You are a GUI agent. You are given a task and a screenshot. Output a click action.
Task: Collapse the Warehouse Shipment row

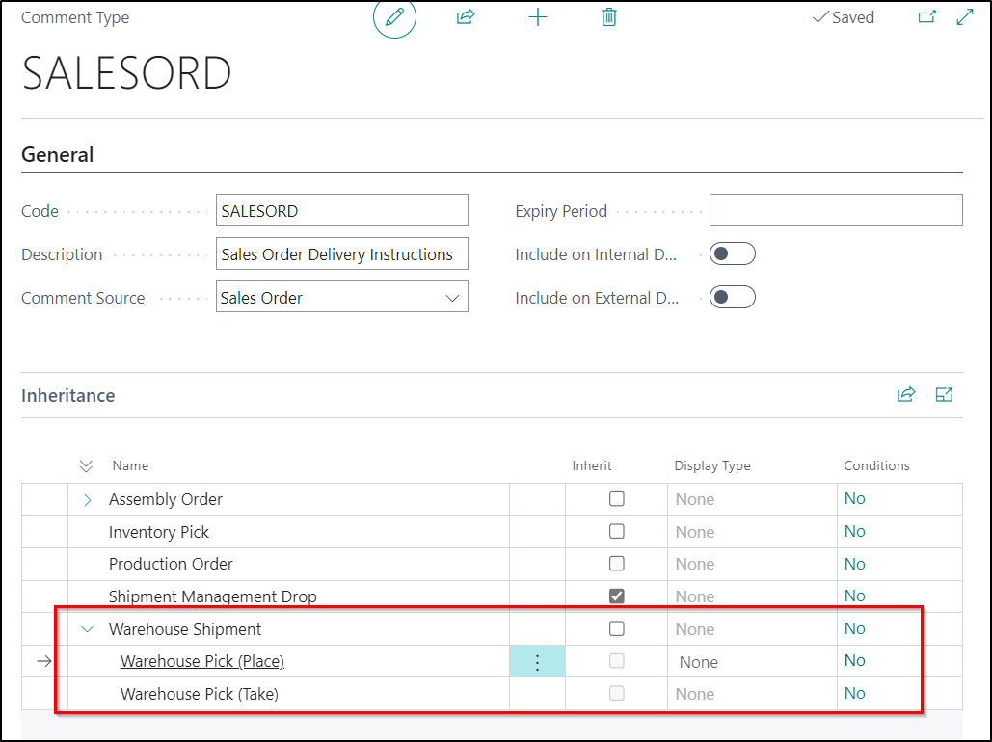[x=88, y=629]
